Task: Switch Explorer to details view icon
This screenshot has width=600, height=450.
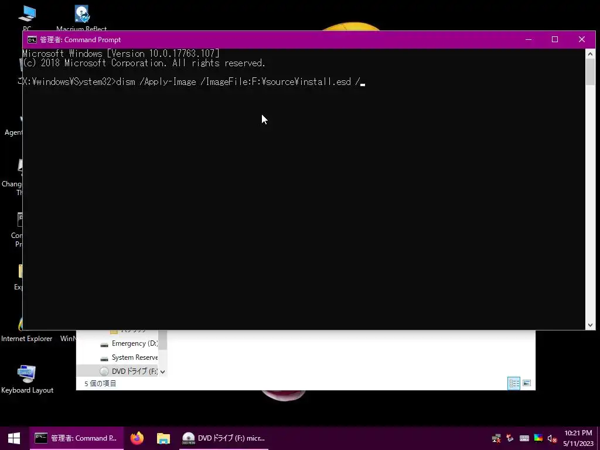Action: tap(514, 383)
